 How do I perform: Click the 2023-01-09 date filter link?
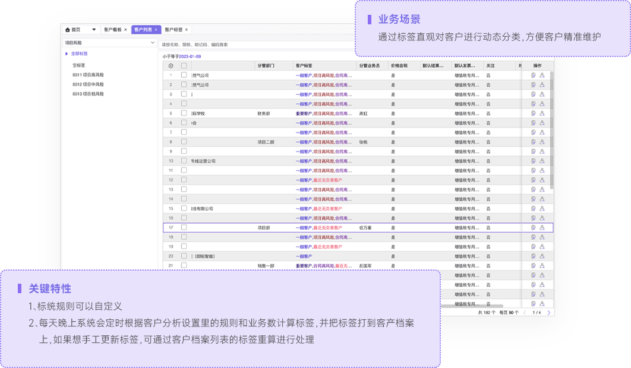point(190,56)
